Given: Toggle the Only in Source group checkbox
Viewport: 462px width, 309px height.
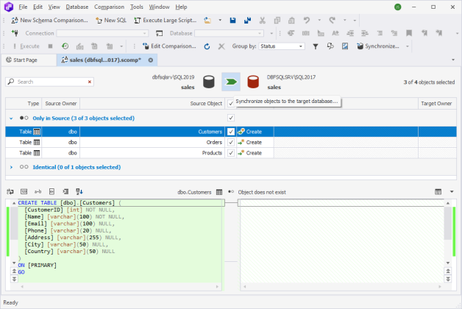Looking at the screenshot, I should (x=231, y=118).
